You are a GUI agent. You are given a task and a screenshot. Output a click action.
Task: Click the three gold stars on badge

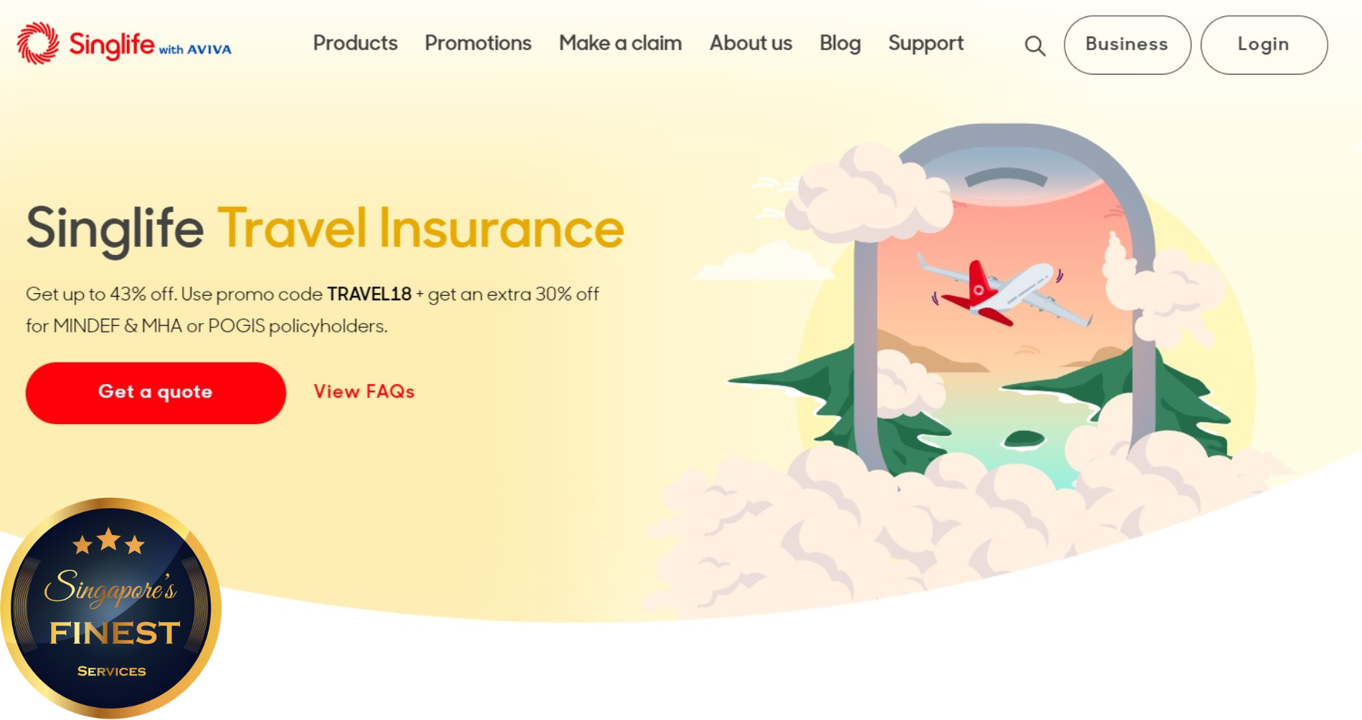(x=109, y=542)
